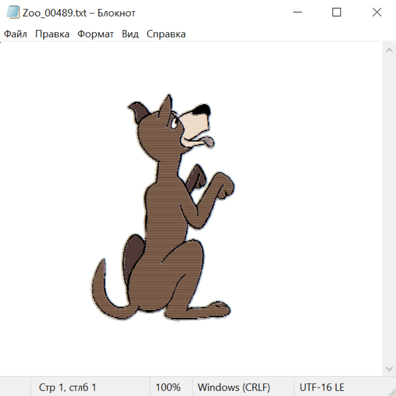Click the 100% zoom indicator in status bar

click(168, 387)
